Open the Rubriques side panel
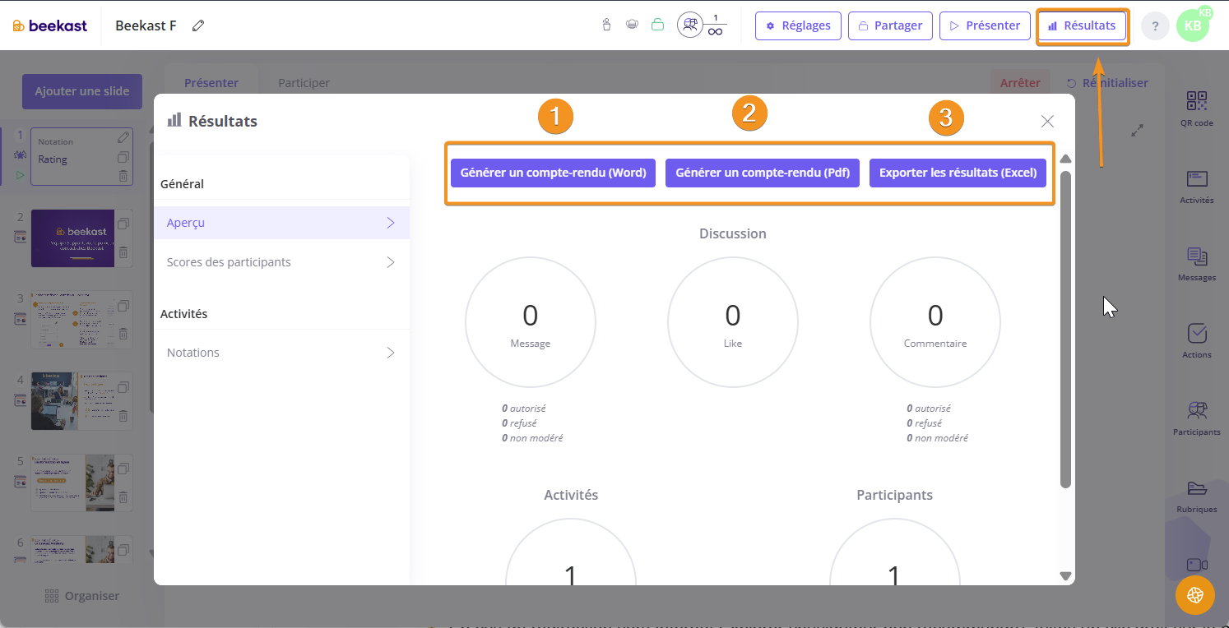Viewport: 1229px width, 628px height. (1197, 496)
